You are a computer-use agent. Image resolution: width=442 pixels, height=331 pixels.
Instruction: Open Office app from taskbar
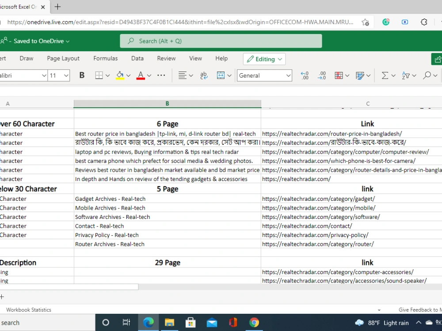coord(233,323)
